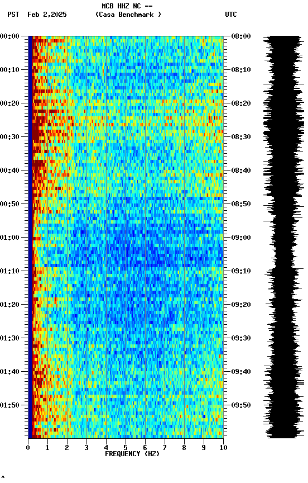Click the black seismogram waveform trace
This screenshot has height=483, width=308.
(284, 237)
